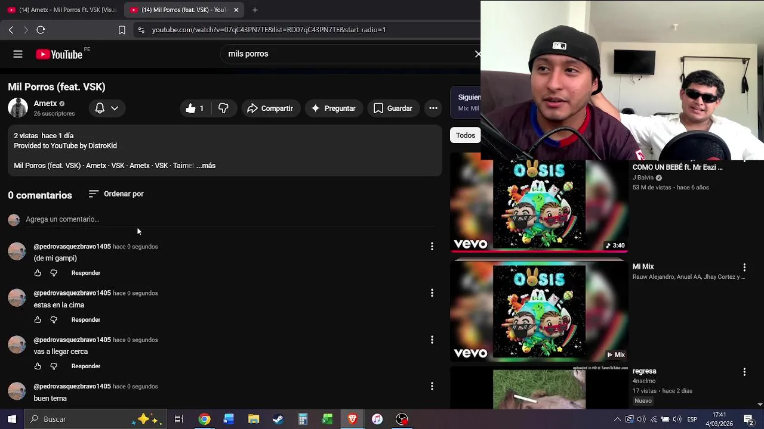Reload the current page
Viewport: 764px width, 429px height.
point(41,30)
